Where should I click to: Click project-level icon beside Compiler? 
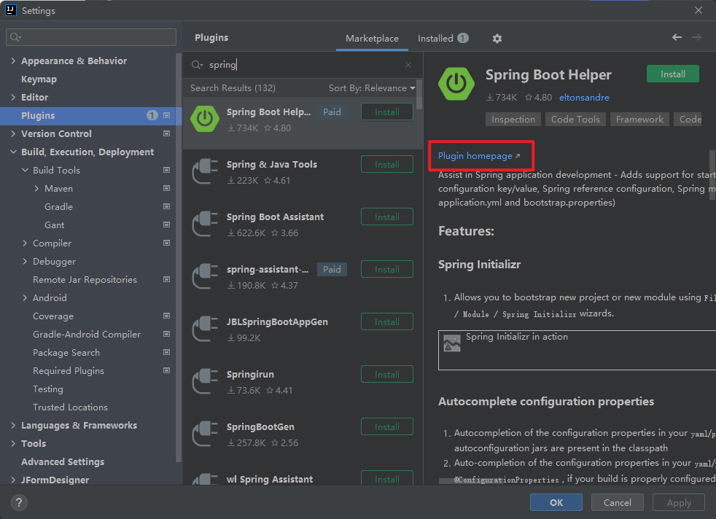[x=167, y=243]
